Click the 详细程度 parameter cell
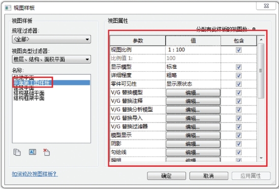The image size is (279, 189). [x=138, y=76]
